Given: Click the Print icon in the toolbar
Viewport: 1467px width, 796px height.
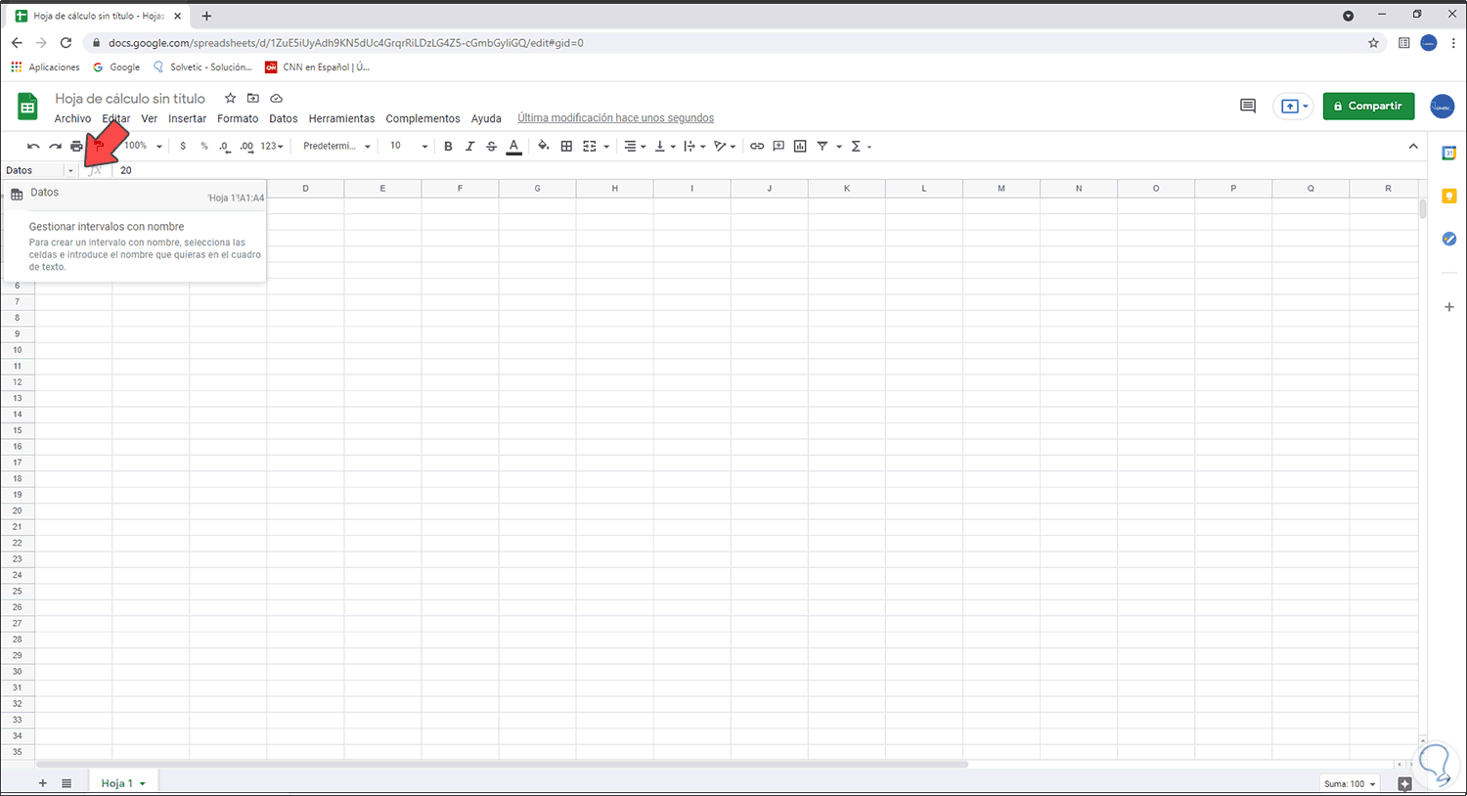Looking at the screenshot, I should point(75,146).
